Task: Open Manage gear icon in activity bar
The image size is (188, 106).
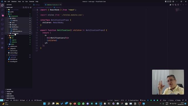Action: point(2,97)
